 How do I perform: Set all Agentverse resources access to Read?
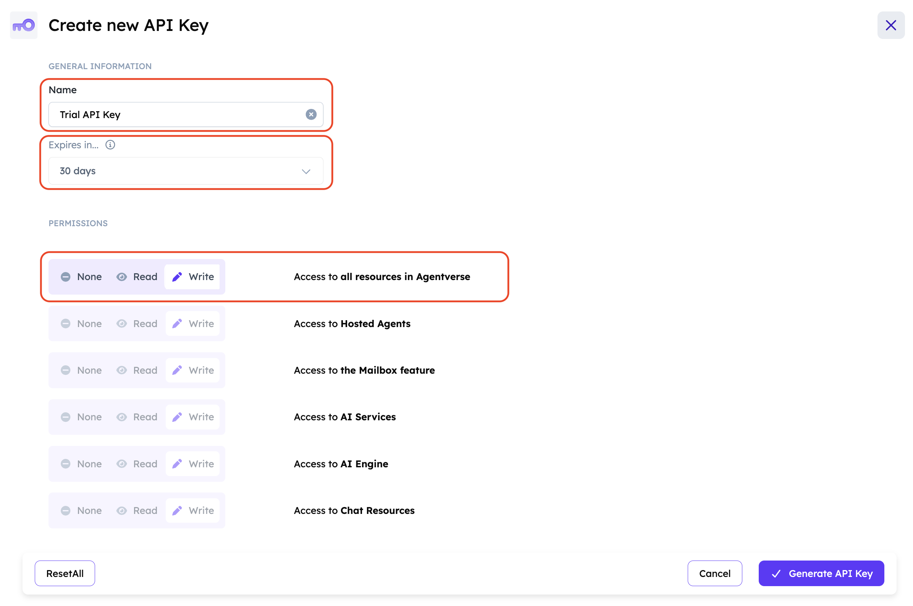pyautogui.click(x=137, y=277)
